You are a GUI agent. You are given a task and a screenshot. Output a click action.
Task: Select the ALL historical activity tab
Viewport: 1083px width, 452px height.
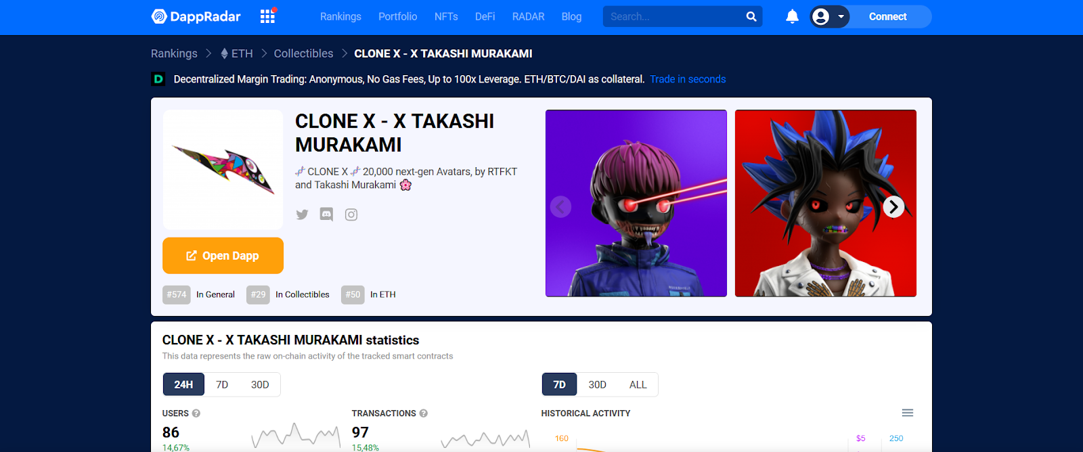[638, 384]
